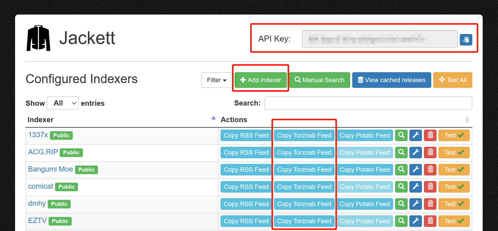Open wrench configuration for 1337x
This screenshot has width=498, height=231.
(416, 135)
